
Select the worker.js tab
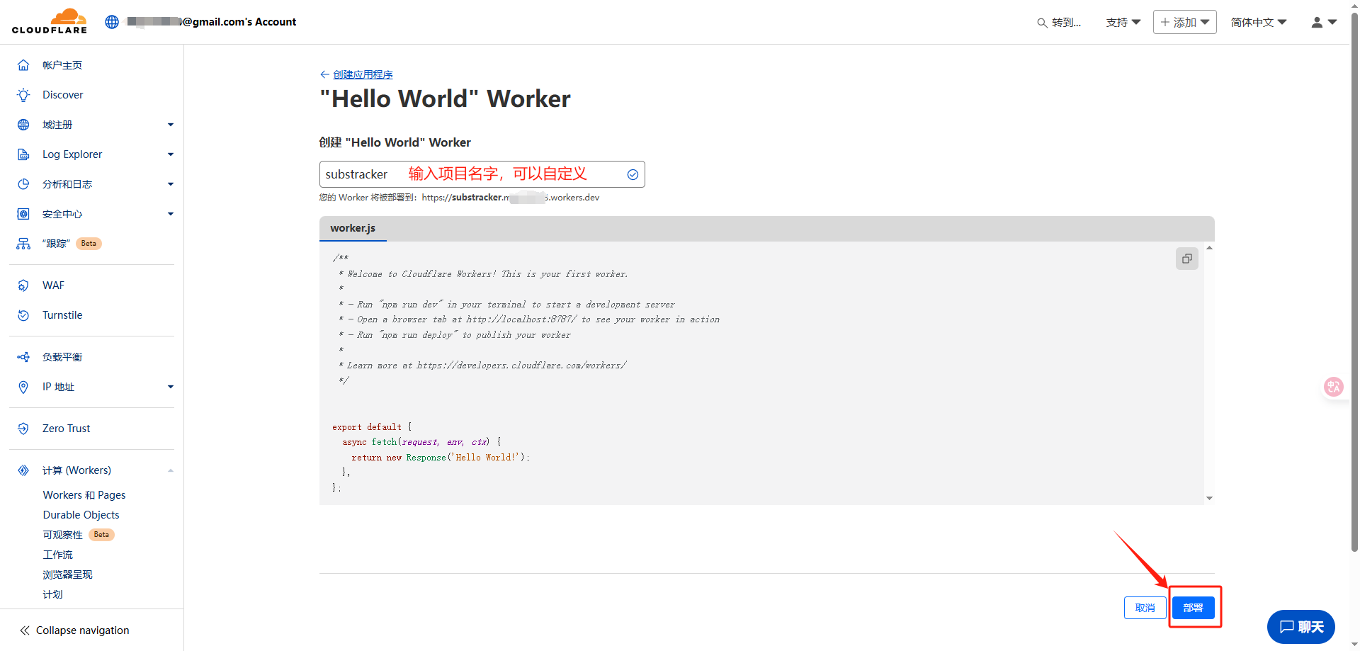pos(353,228)
